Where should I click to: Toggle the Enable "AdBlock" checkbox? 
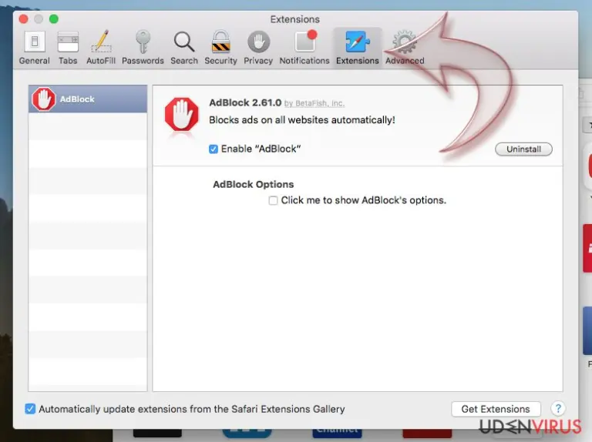click(214, 149)
